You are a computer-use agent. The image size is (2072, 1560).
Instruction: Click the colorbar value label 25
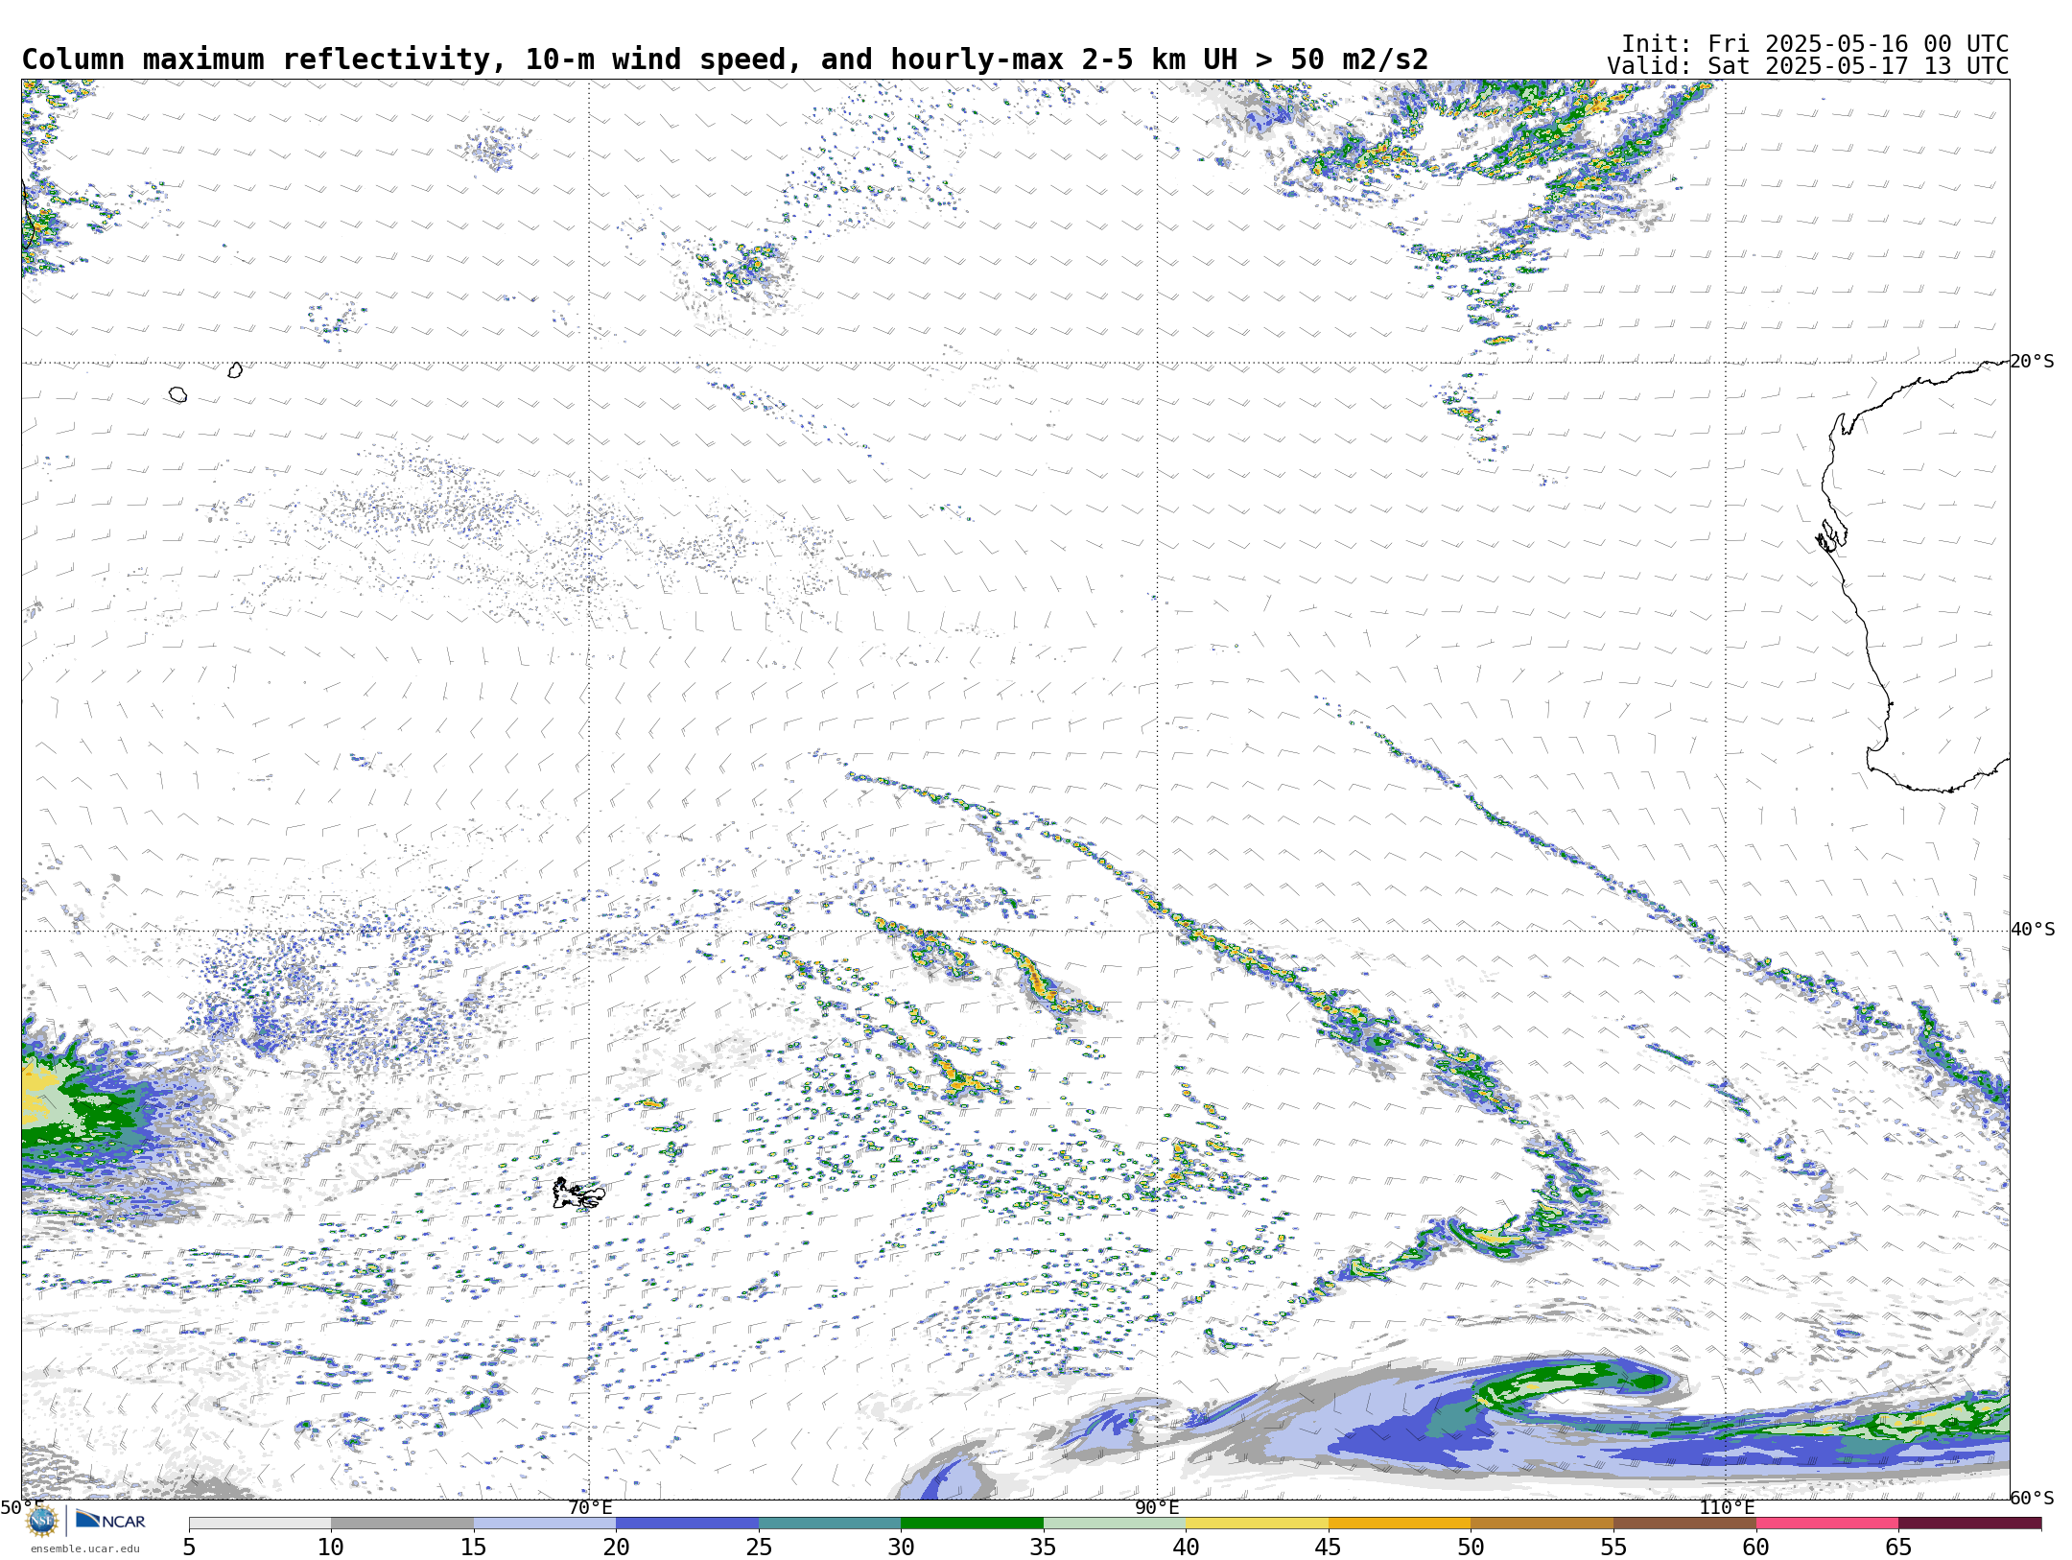[x=759, y=1547]
